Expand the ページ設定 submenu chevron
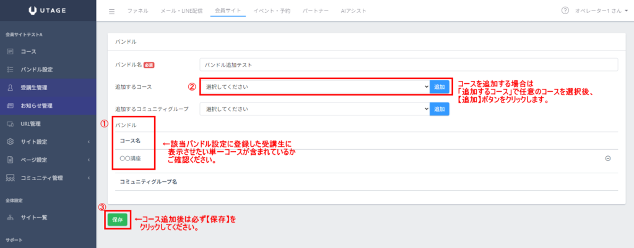This screenshot has height=248, width=634. (x=88, y=160)
